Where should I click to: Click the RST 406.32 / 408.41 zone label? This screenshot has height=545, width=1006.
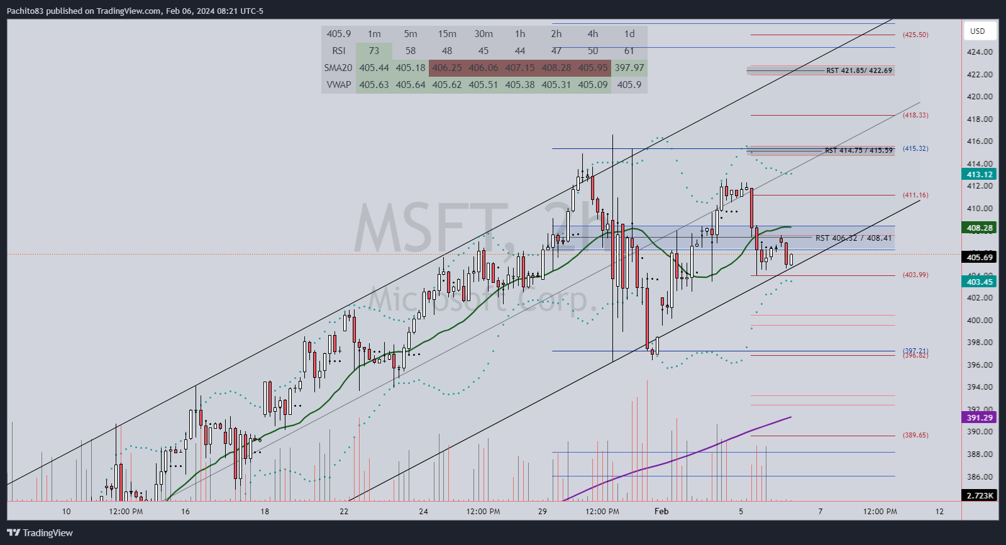pos(853,238)
